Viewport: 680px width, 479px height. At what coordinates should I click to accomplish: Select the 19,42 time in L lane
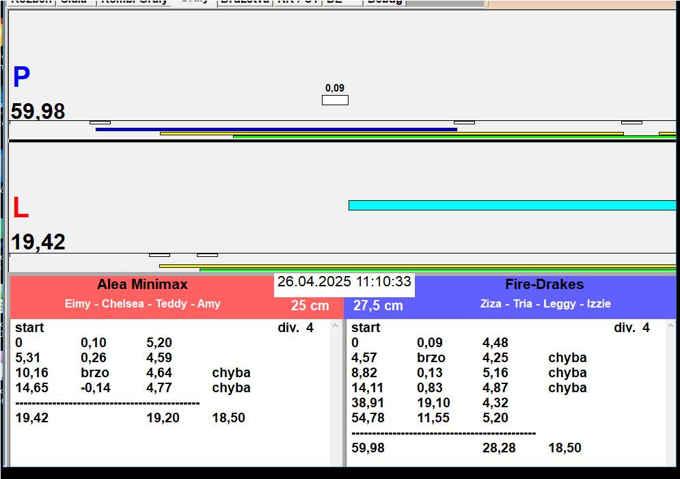(x=38, y=242)
